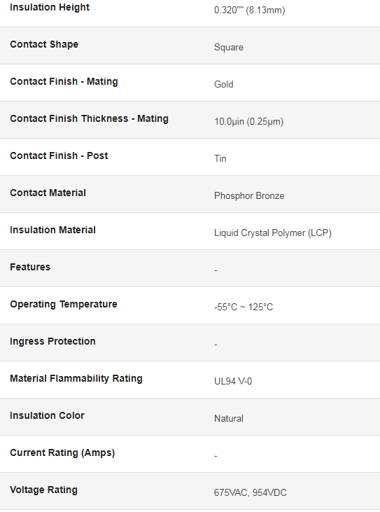Select the UL94 V-0 value
The height and width of the screenshot is (512, 380).
[233, 382]
